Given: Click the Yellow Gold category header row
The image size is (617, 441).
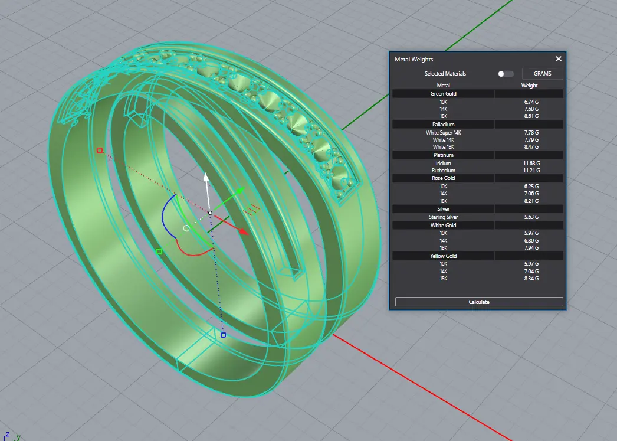Looking at the screenshot, I should coord(443,256).
